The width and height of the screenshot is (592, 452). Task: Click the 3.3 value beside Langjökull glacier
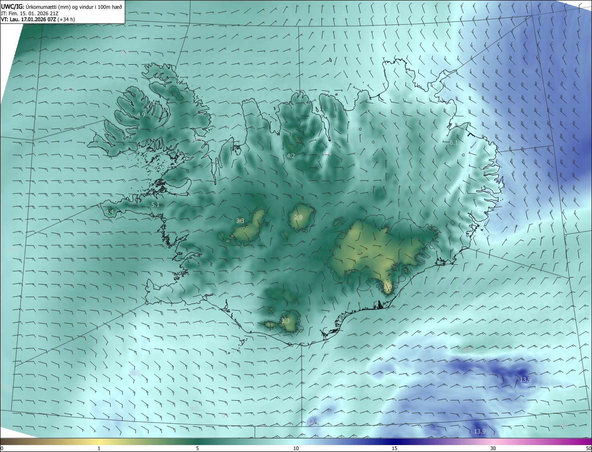point(240,221)
